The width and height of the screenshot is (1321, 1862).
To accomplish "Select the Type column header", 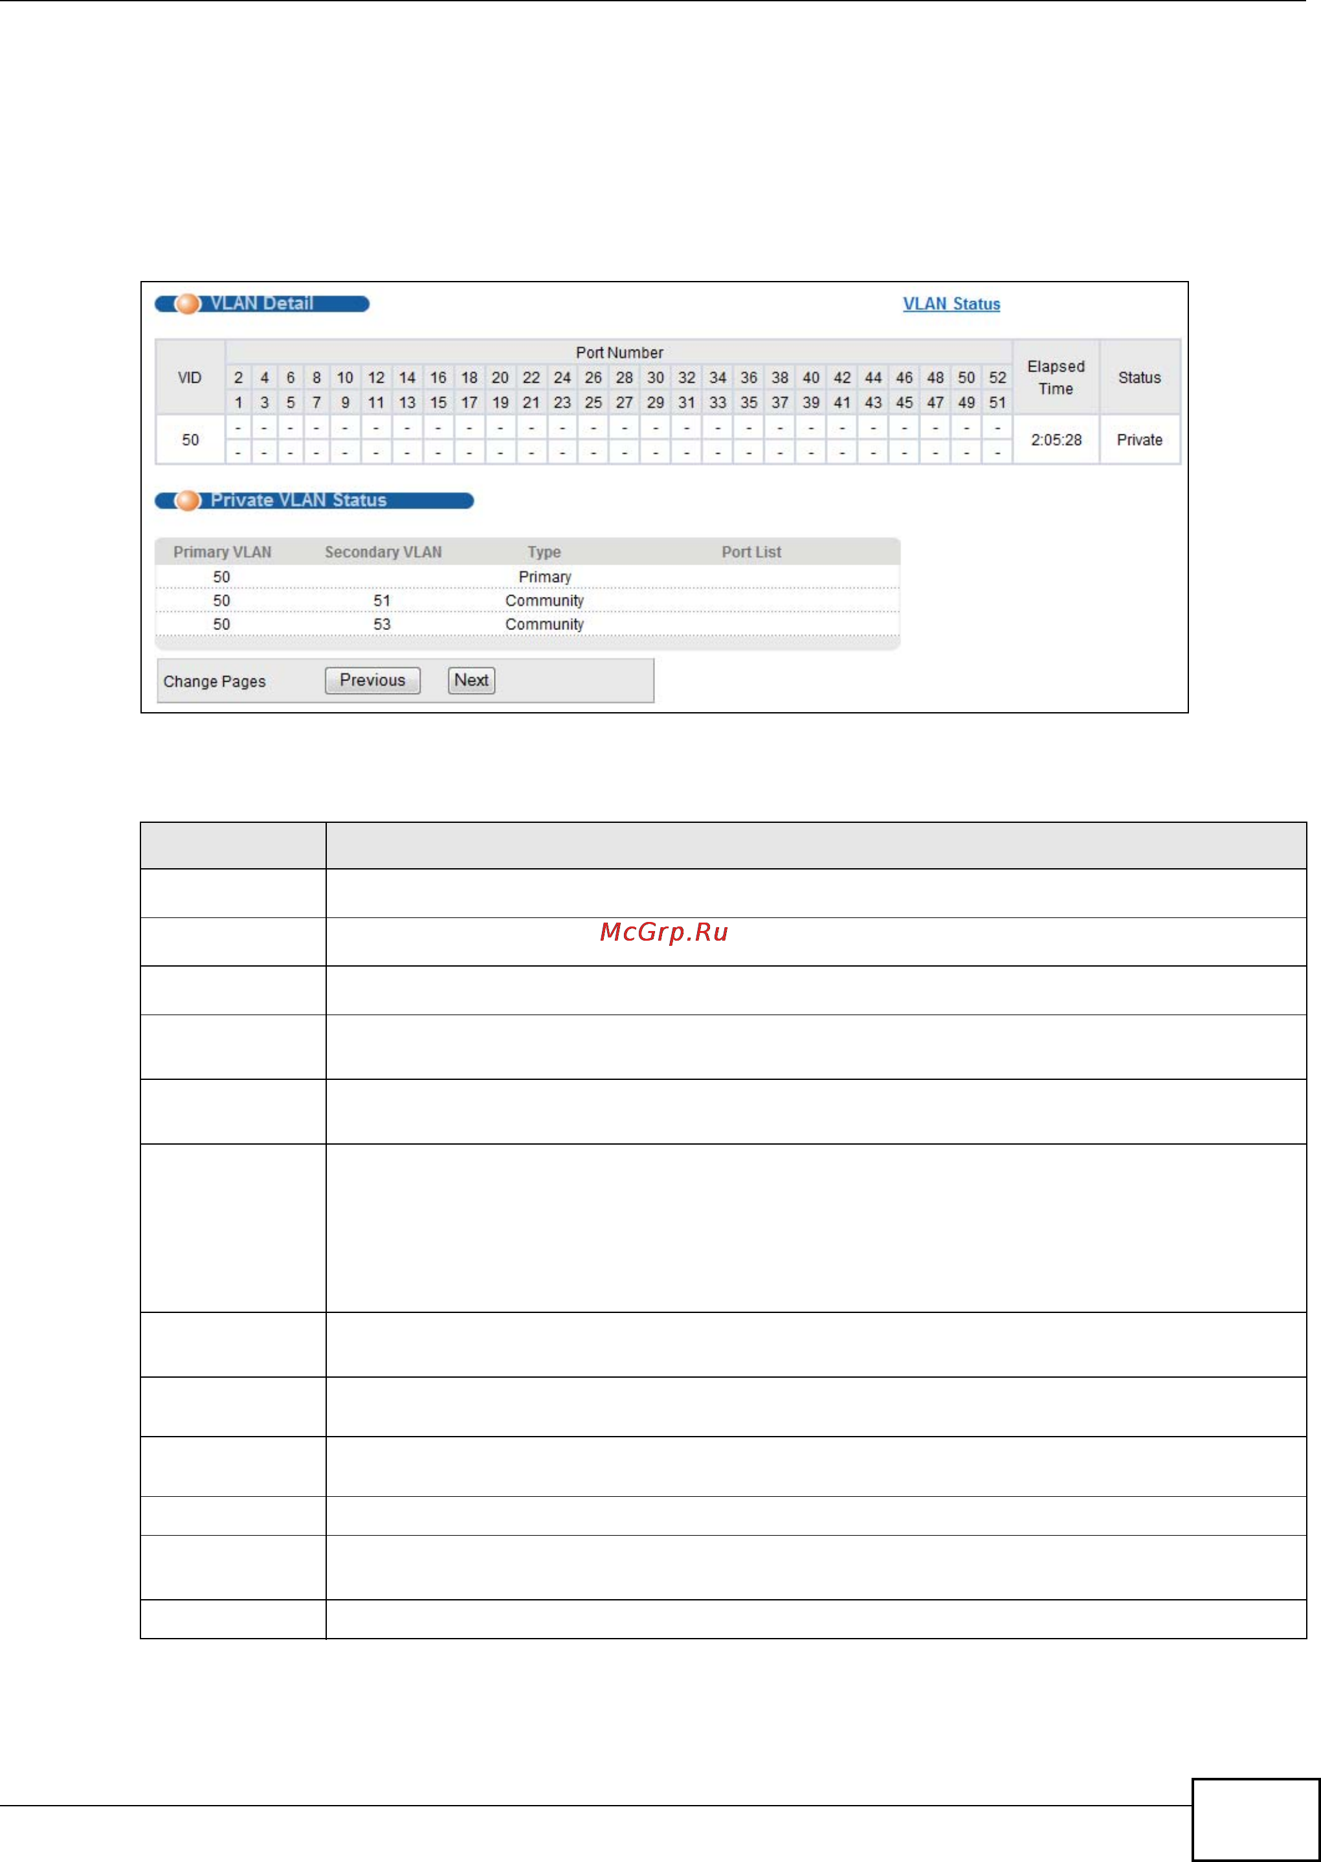I will [544, 552].
